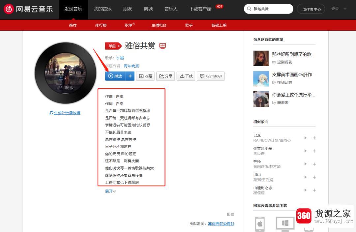Play similar song 山楂树之恋
This screenshot has height=232, width=356.
305,190
